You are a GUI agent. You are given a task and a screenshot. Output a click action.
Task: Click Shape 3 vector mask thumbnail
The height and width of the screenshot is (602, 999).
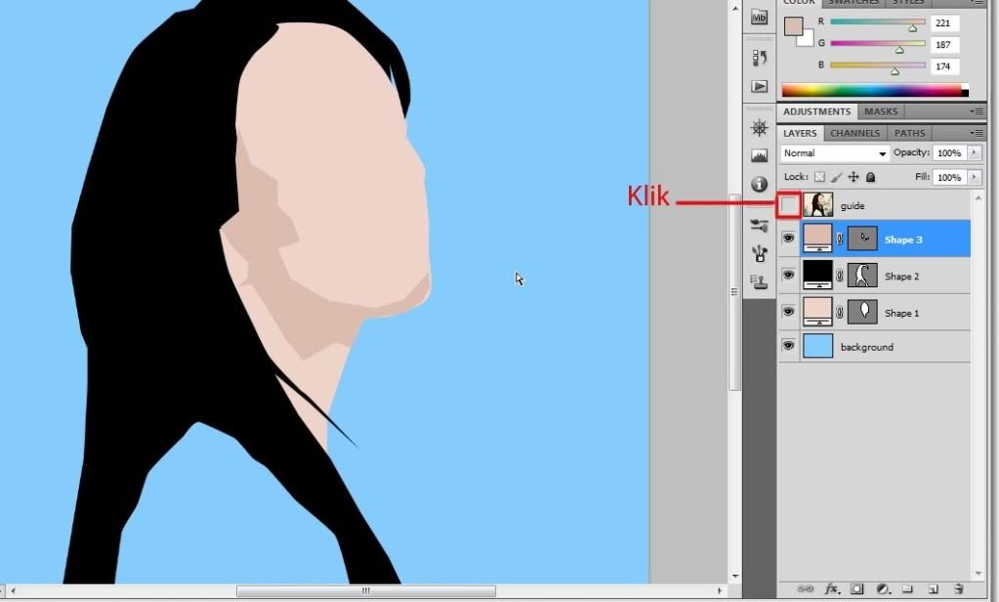point(862,239)
